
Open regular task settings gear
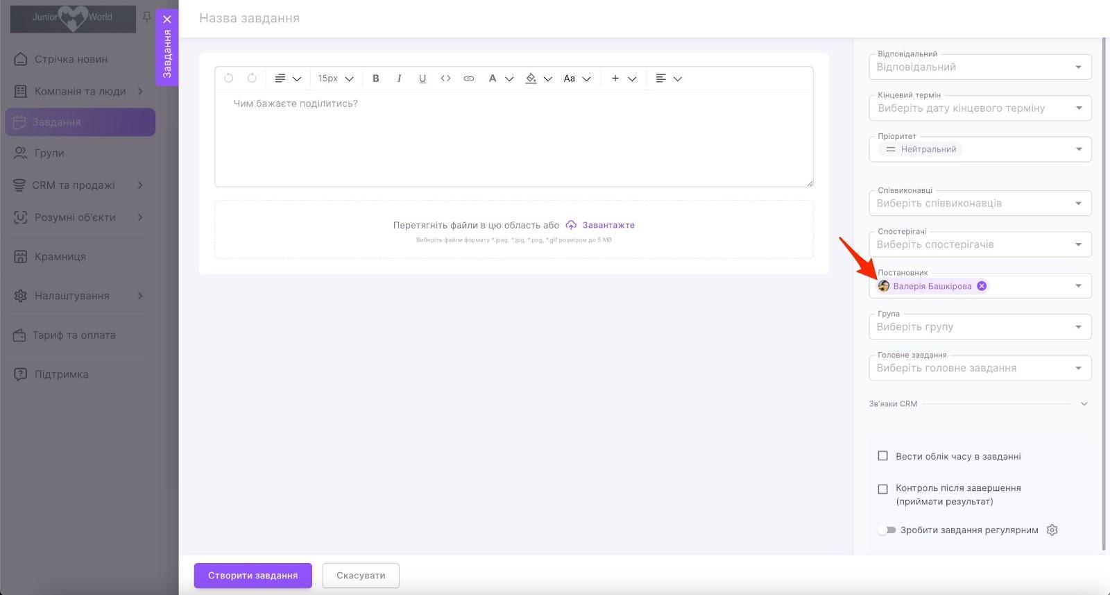[1052, 530]
